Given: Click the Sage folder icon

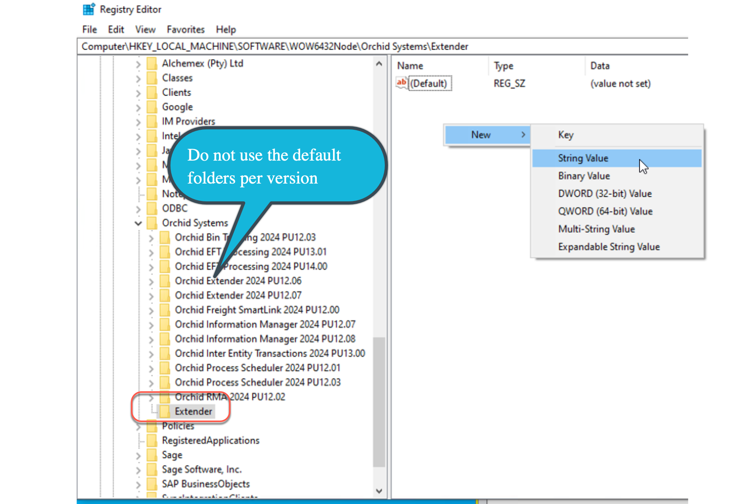Looking at the screenshot, I should click(x=152, y=455).
